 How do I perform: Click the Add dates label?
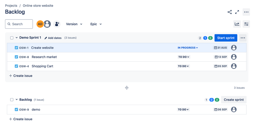pyautogui.click(x=55, y=38)
